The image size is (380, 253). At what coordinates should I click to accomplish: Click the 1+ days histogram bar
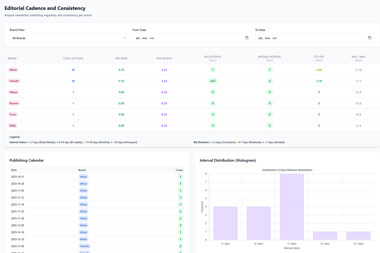pos(226,223)
